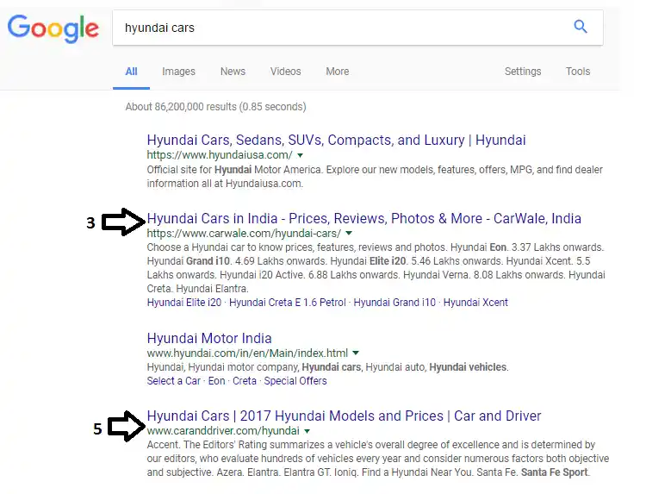Expand dropdown arrow beside hyundaiusa.com URL

click(x=301, y=155)
